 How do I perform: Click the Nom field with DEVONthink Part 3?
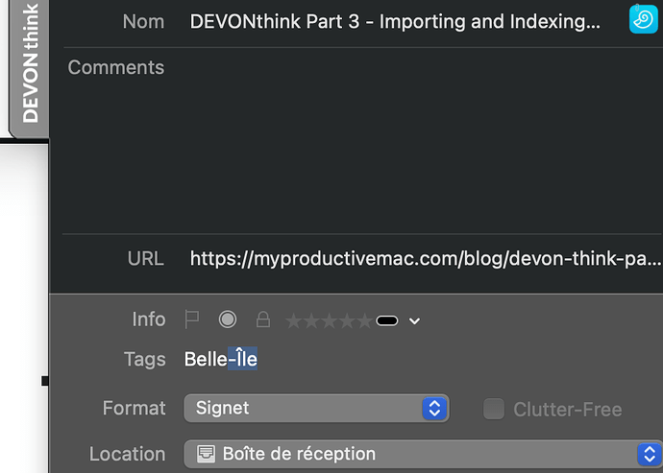coord(395,21)
